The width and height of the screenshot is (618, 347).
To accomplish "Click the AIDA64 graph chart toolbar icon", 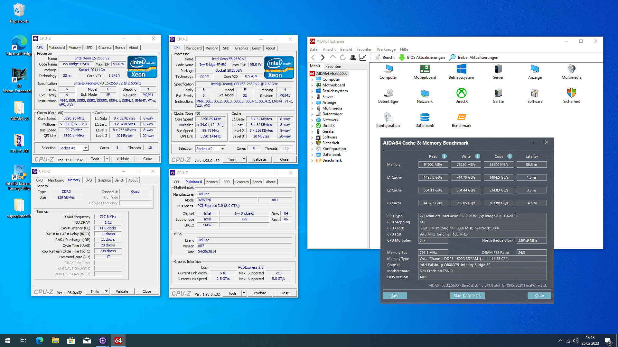I will coord(363,58).
